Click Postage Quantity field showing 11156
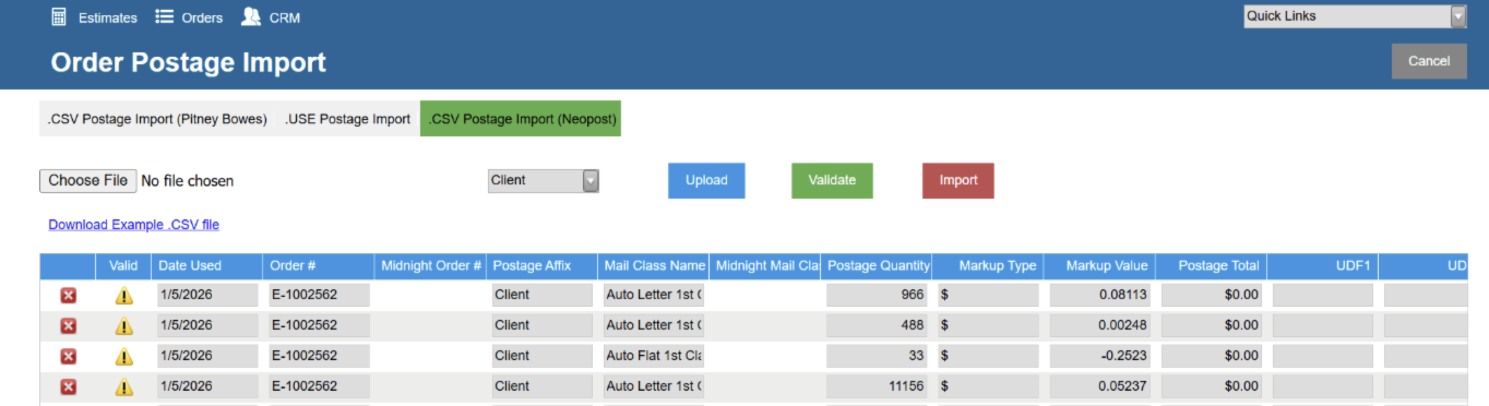This screenshot has height=406, width=1489. click(877, 386)
